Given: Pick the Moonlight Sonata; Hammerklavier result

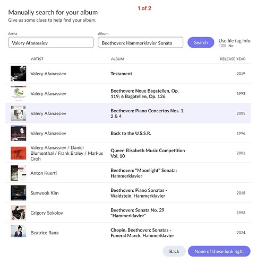Looking at the screenshot, I should (x=128, y=173).
